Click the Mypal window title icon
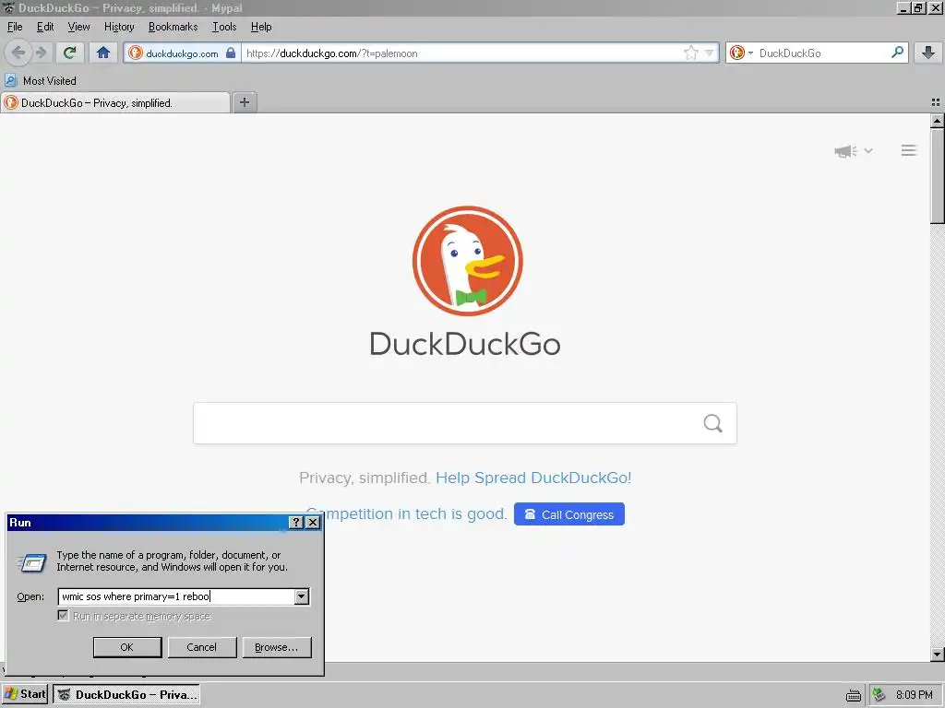 coord(8,7)
